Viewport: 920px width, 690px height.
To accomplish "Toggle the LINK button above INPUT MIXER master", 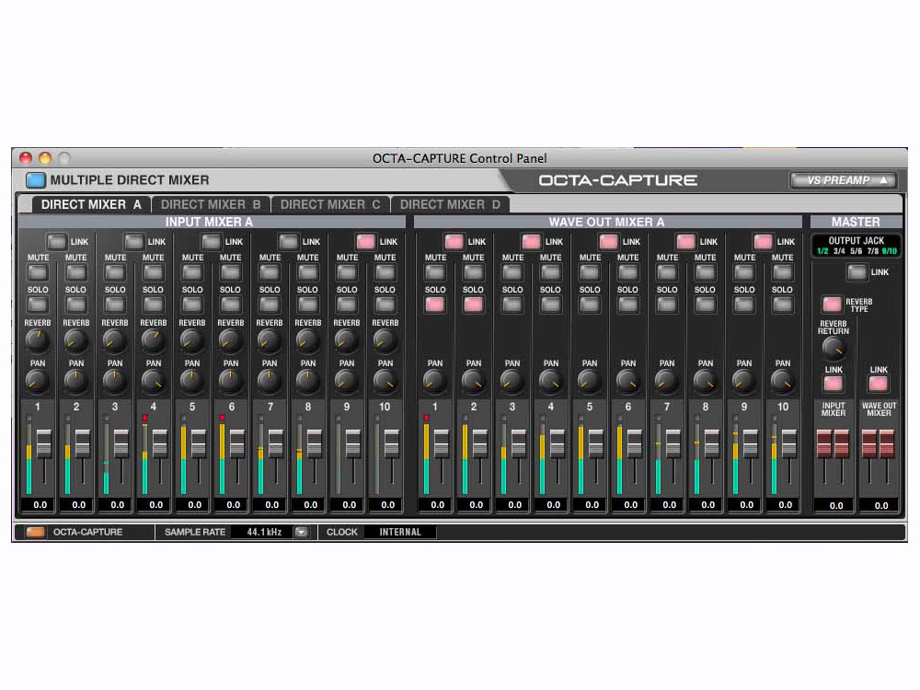I will pyautogui.click(x=834, y=384).
